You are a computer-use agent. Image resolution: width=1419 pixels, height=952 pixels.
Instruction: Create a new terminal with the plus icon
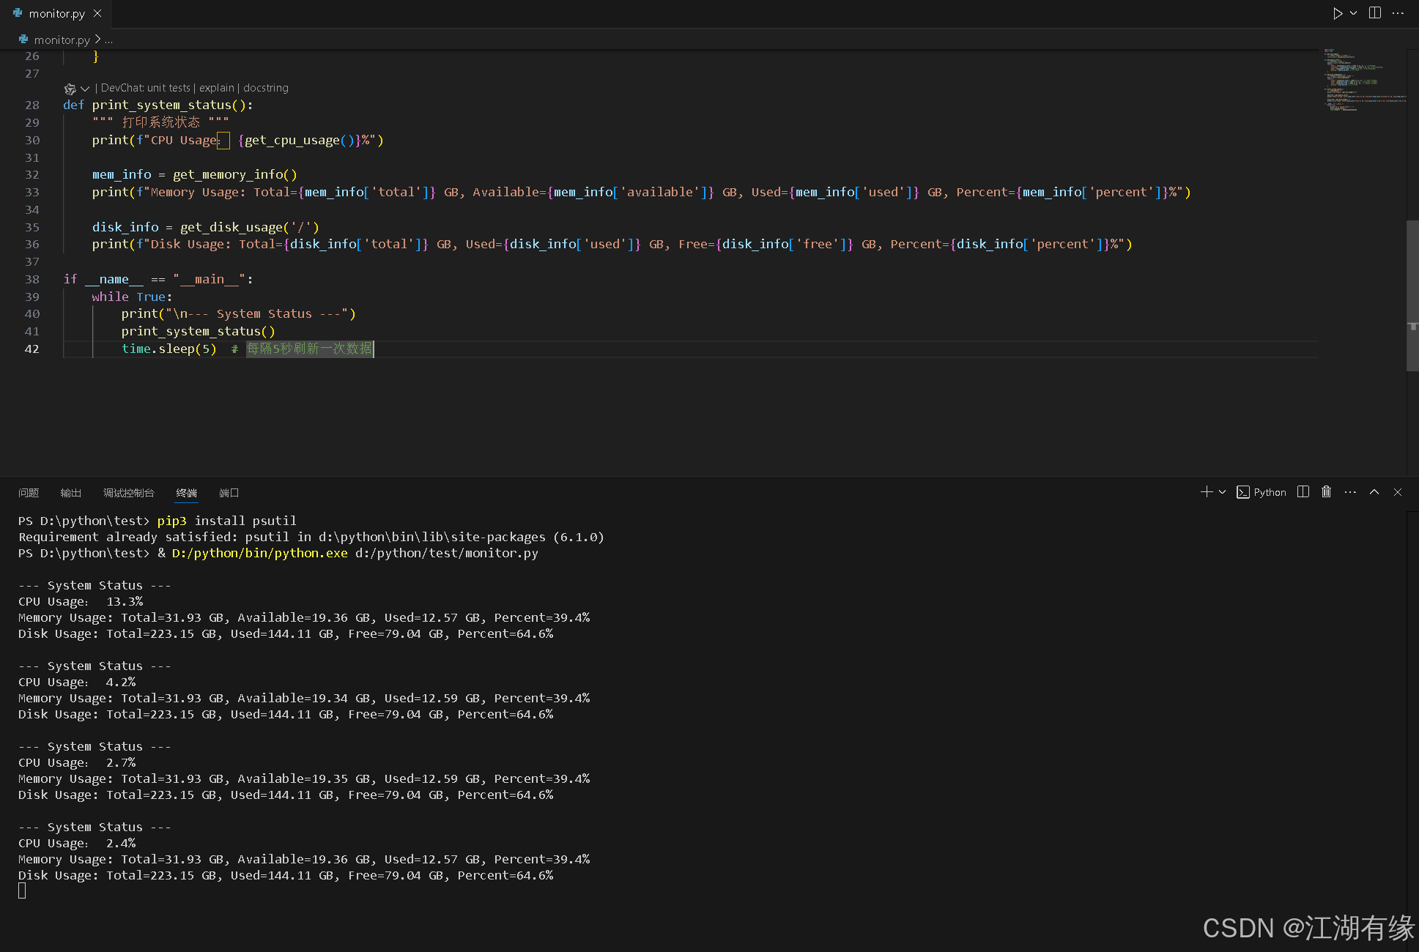click(x=1205, y=491)
